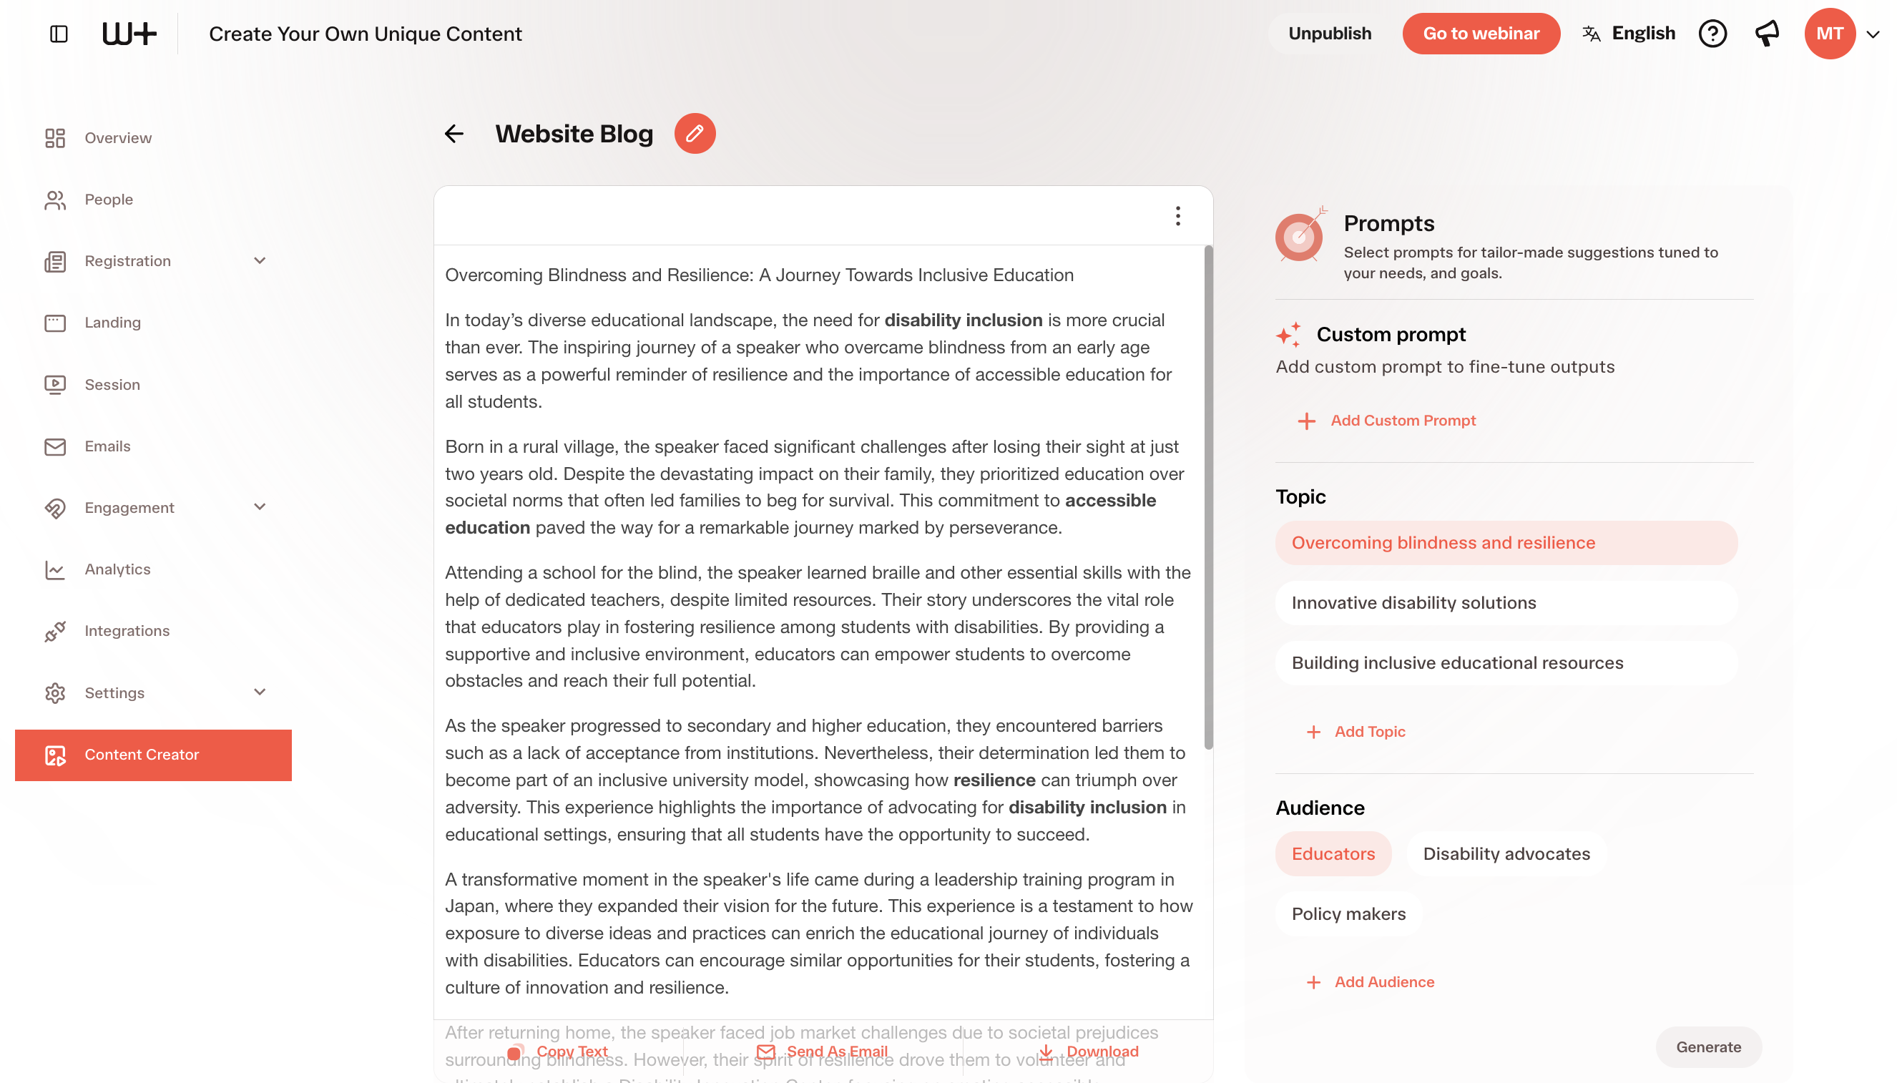Click the W+ logo
This screenshot has height=1083, width=1897.
129,34
